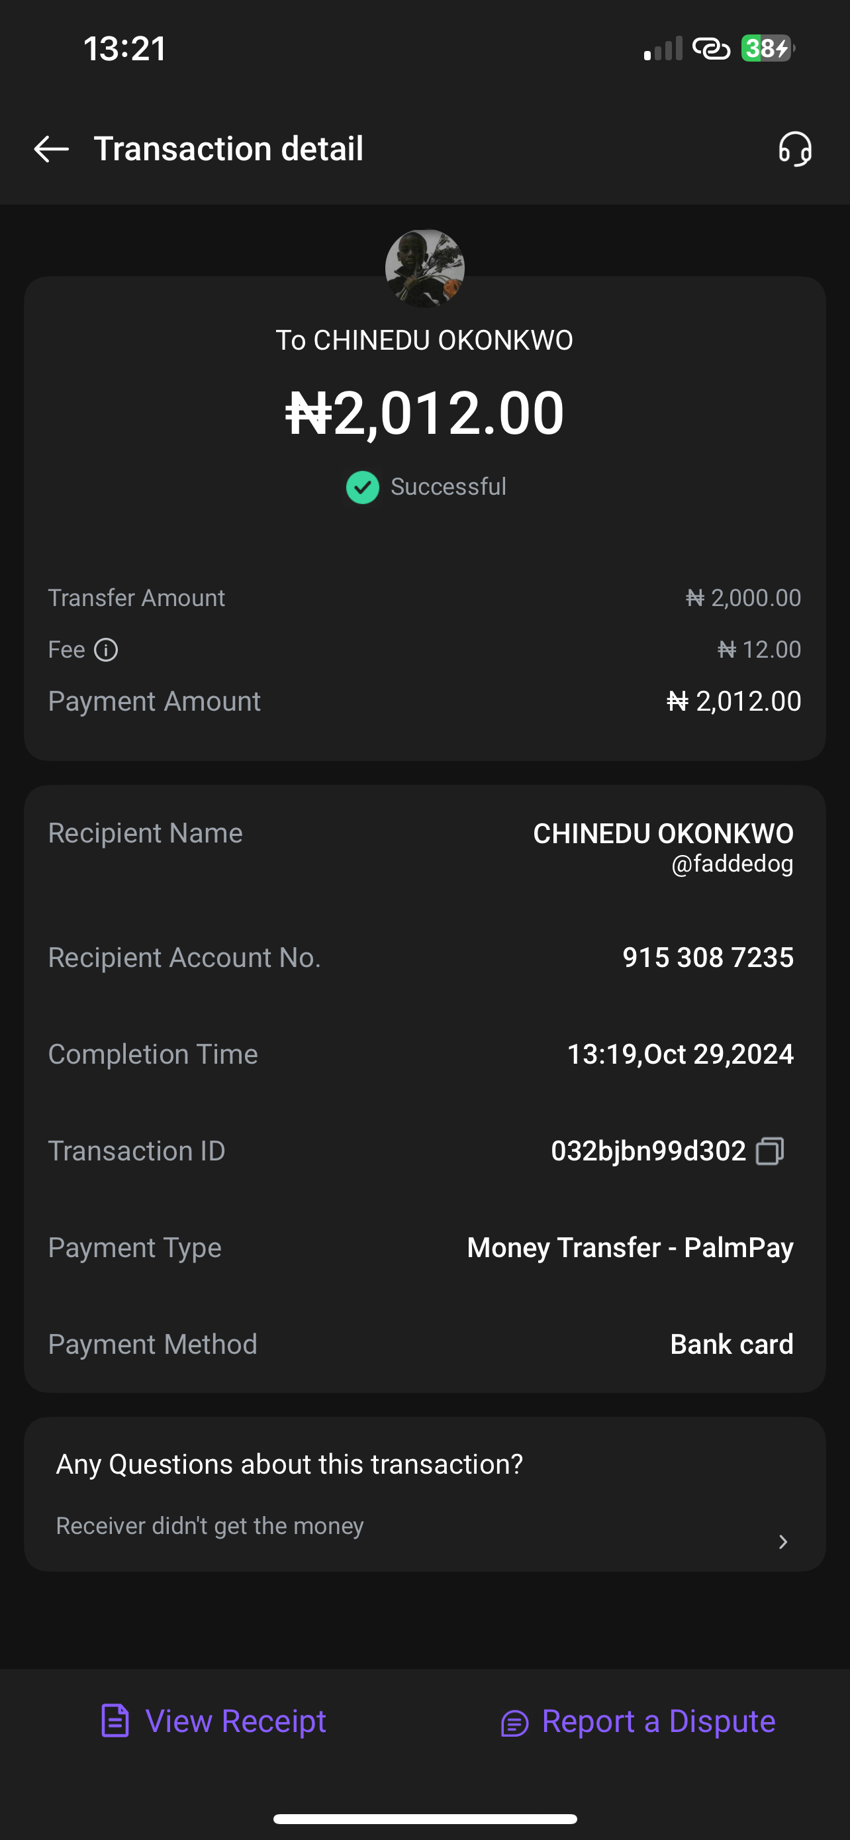Tap the home indicator bar
The width and height of the screenshot is (850, 1840).
point(424,1819)
